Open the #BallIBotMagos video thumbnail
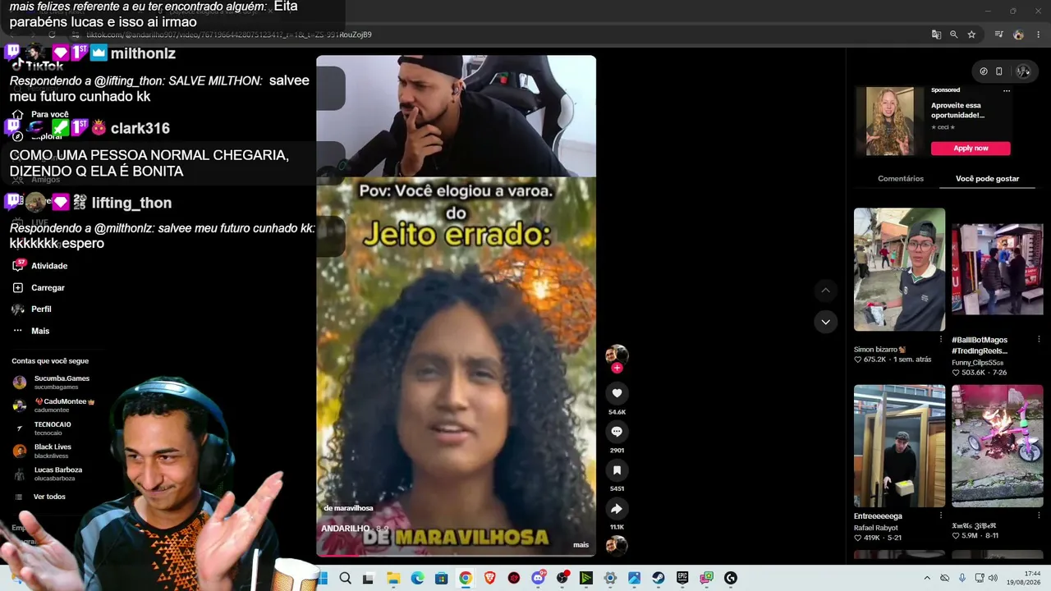Image resolution: width=1051 pixels, height=591 pixels. [x=997, y=269]
